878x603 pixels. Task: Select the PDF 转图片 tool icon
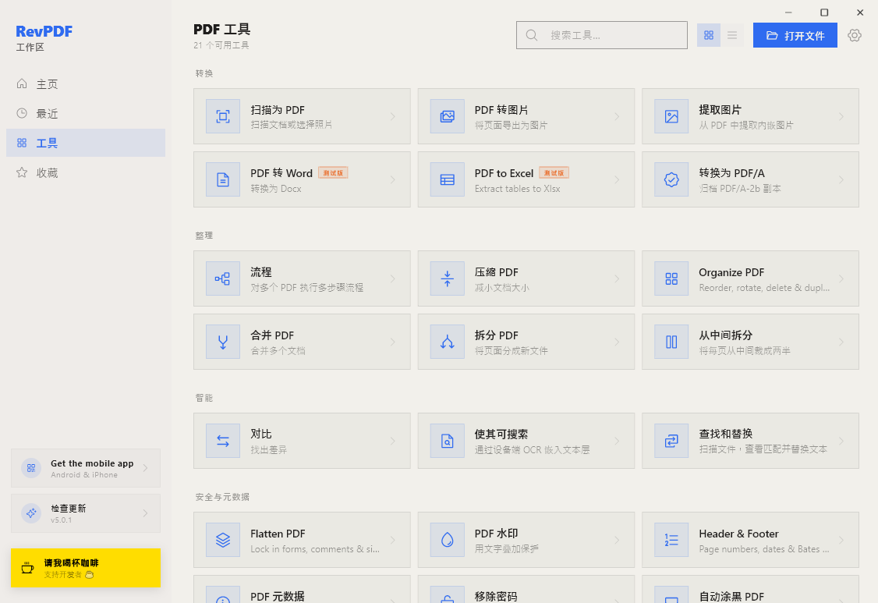pos(447,116)
